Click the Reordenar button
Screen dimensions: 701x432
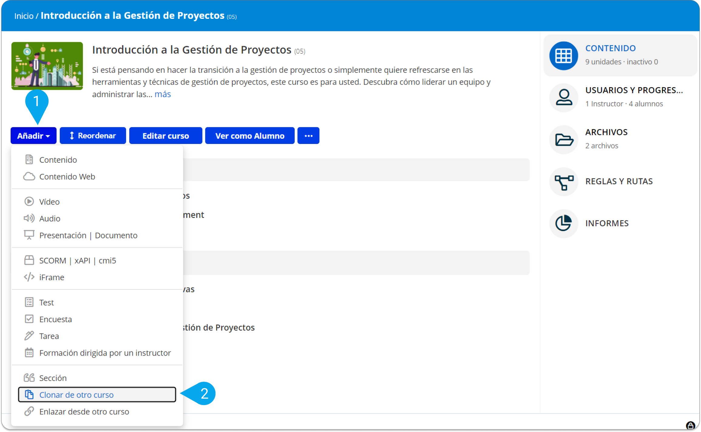93,136
